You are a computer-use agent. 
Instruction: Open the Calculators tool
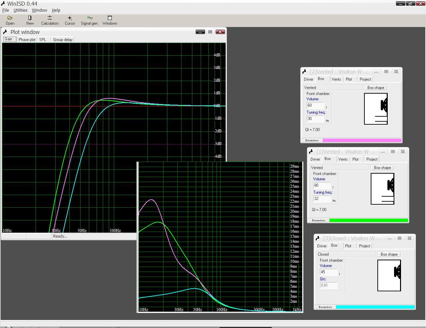pyautogui.click(x=50, y=20)
